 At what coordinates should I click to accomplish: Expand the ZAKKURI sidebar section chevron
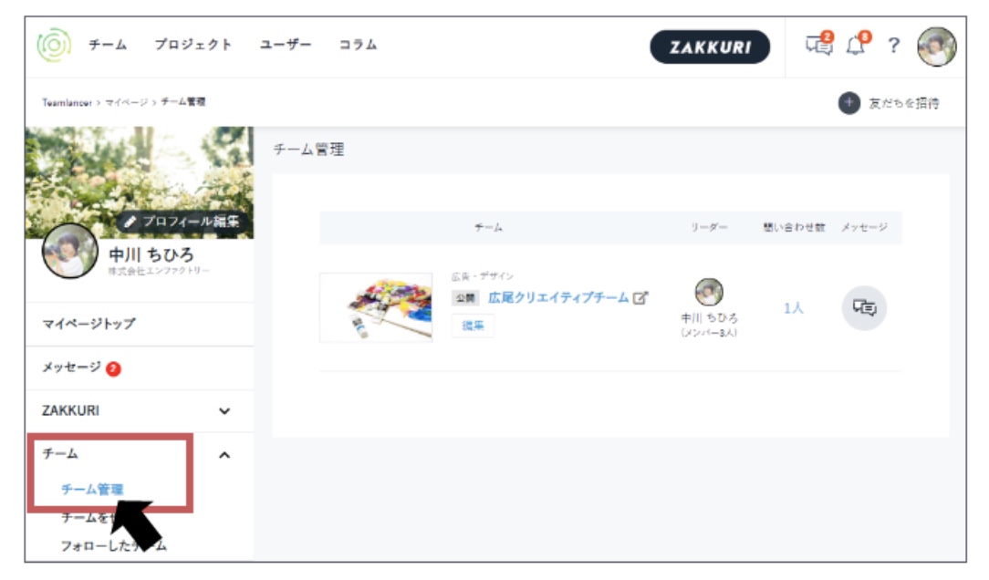point(224,411)
